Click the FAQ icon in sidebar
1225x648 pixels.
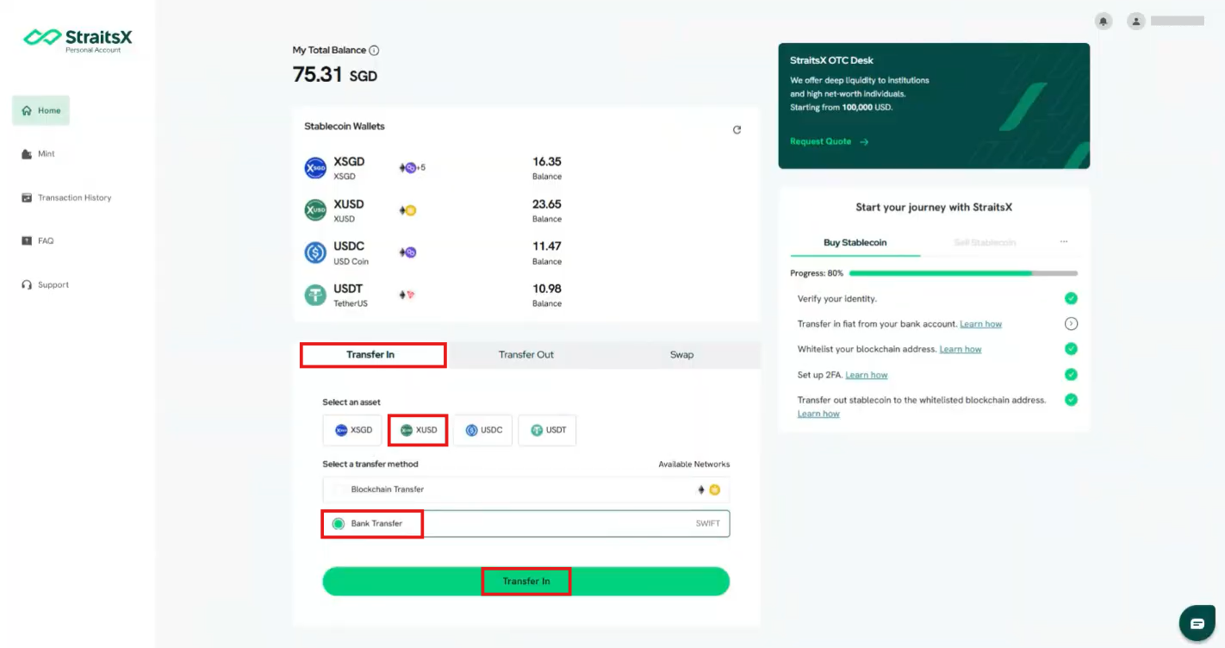[x=27, y=240]
